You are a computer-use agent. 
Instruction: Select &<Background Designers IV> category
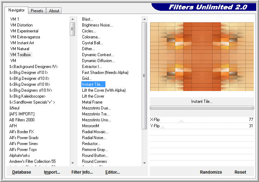coord(34,67)
